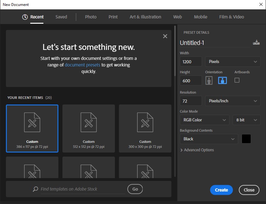Click the Close button
This screenshot has width=266, height=204.
pos(249,190)
